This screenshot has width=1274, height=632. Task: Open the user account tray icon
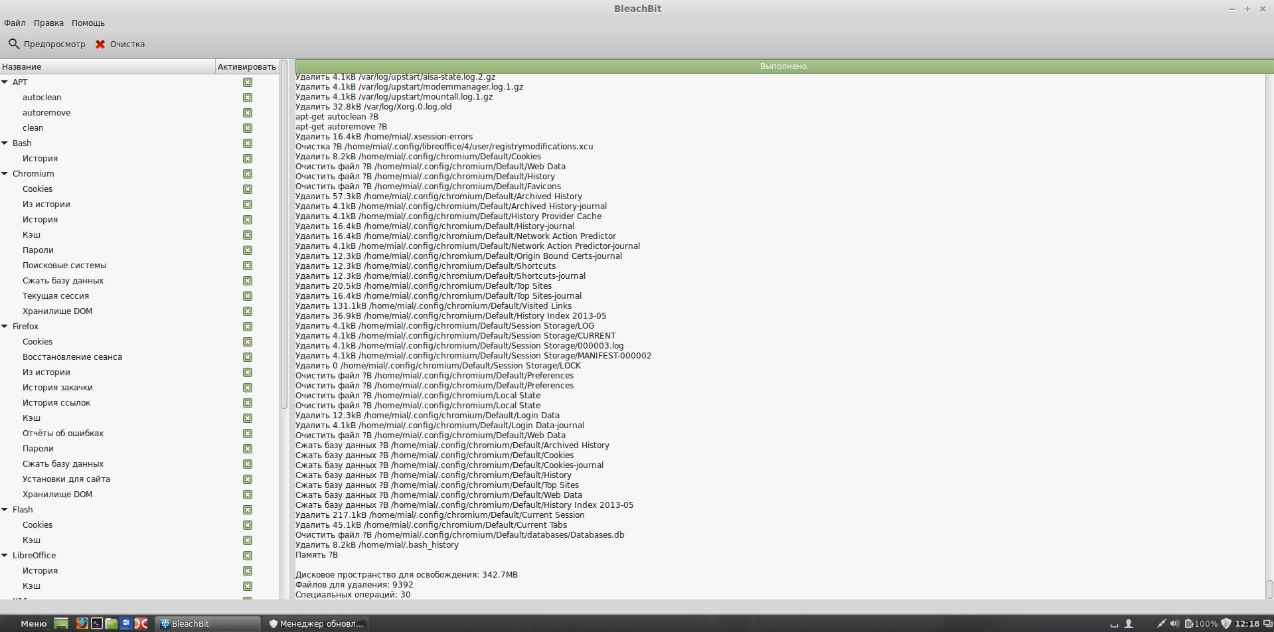(1128, 623)
